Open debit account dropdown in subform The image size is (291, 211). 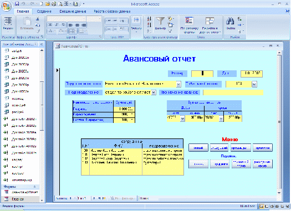[x=182, y=119]
